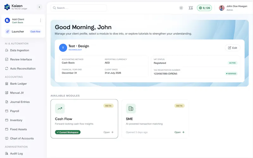This screenshot has width=253, height=158.
Task: Select the SME module title
Action: click(129, 119)
